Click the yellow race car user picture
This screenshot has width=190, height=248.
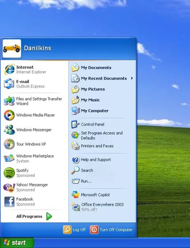[x=12, y=48]
